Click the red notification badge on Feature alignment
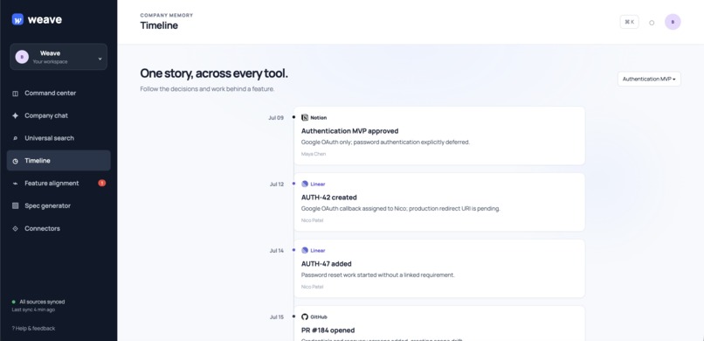The height and width of the screenshot is (341, 704). tap(102, 183)
